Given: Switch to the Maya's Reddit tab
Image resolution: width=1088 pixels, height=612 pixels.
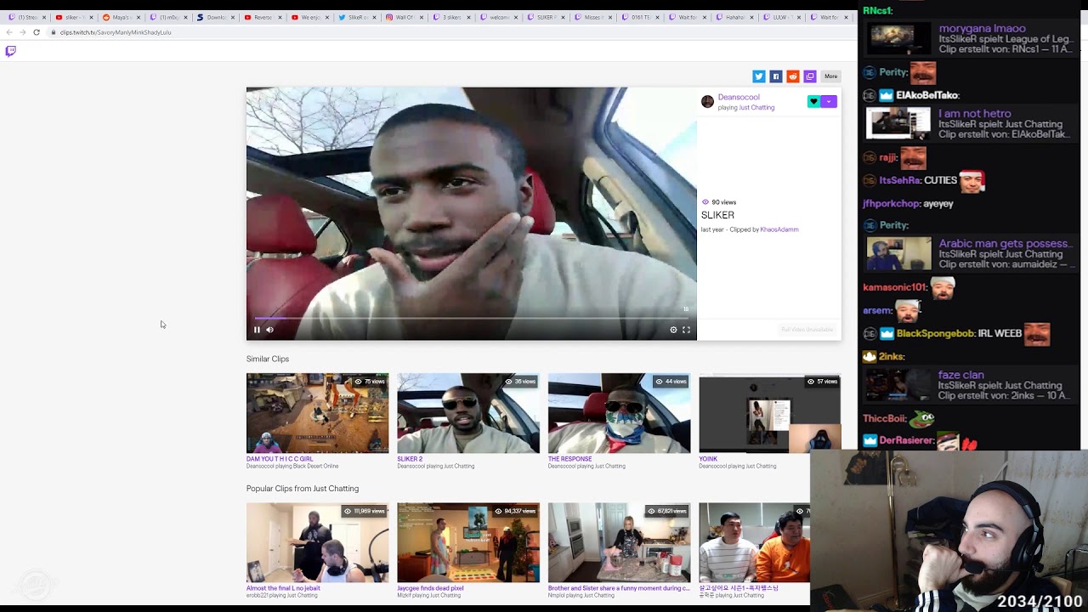Looking at the screenshot, I should click(120, 17).
